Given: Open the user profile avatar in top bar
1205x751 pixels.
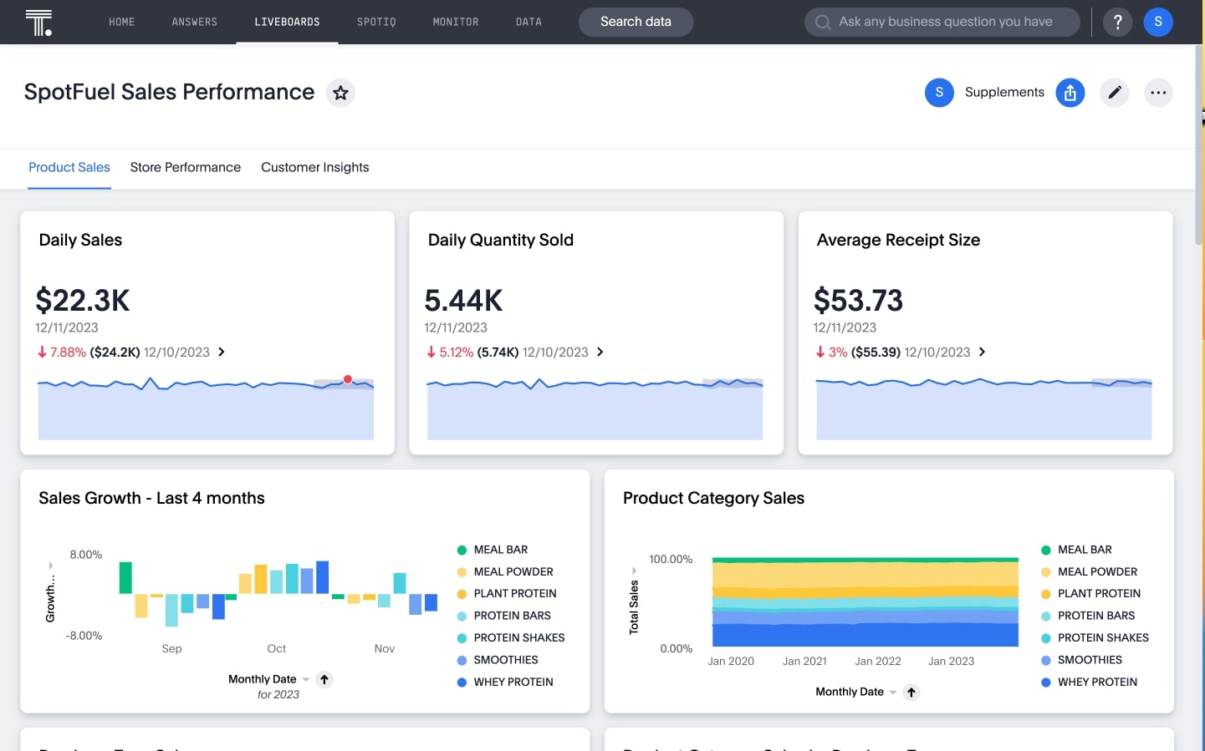Looking at the screenshot, I should coord(1158,22).
